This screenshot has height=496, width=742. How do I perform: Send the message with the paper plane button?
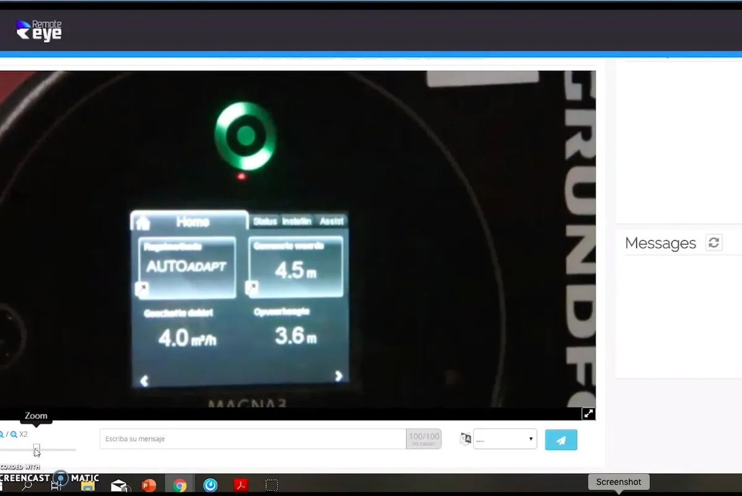pyautogui.click(x=561, y=440)
